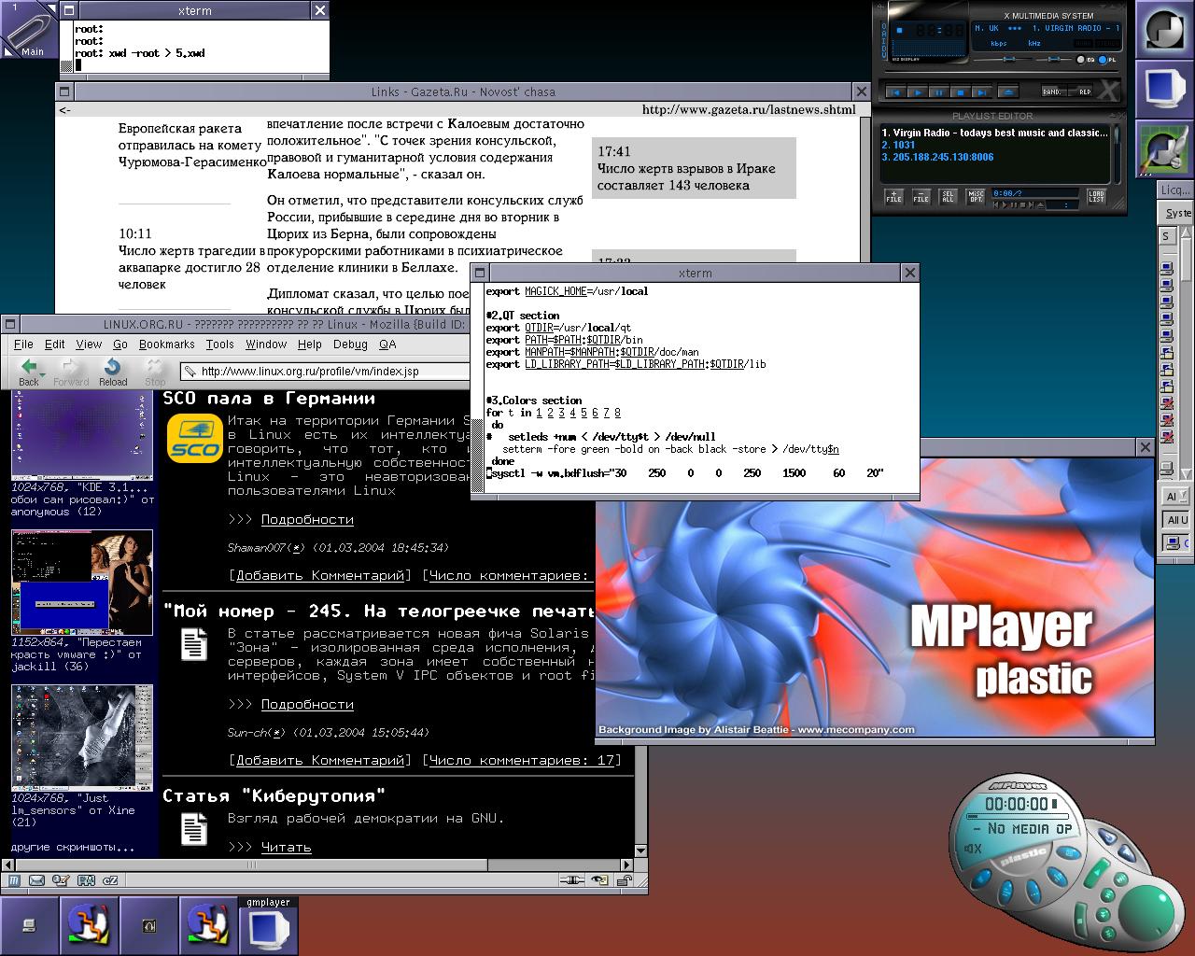Click the Mozilla Reload button
Viewport: 1195px width, 956px height.
(x=113, y=372)
